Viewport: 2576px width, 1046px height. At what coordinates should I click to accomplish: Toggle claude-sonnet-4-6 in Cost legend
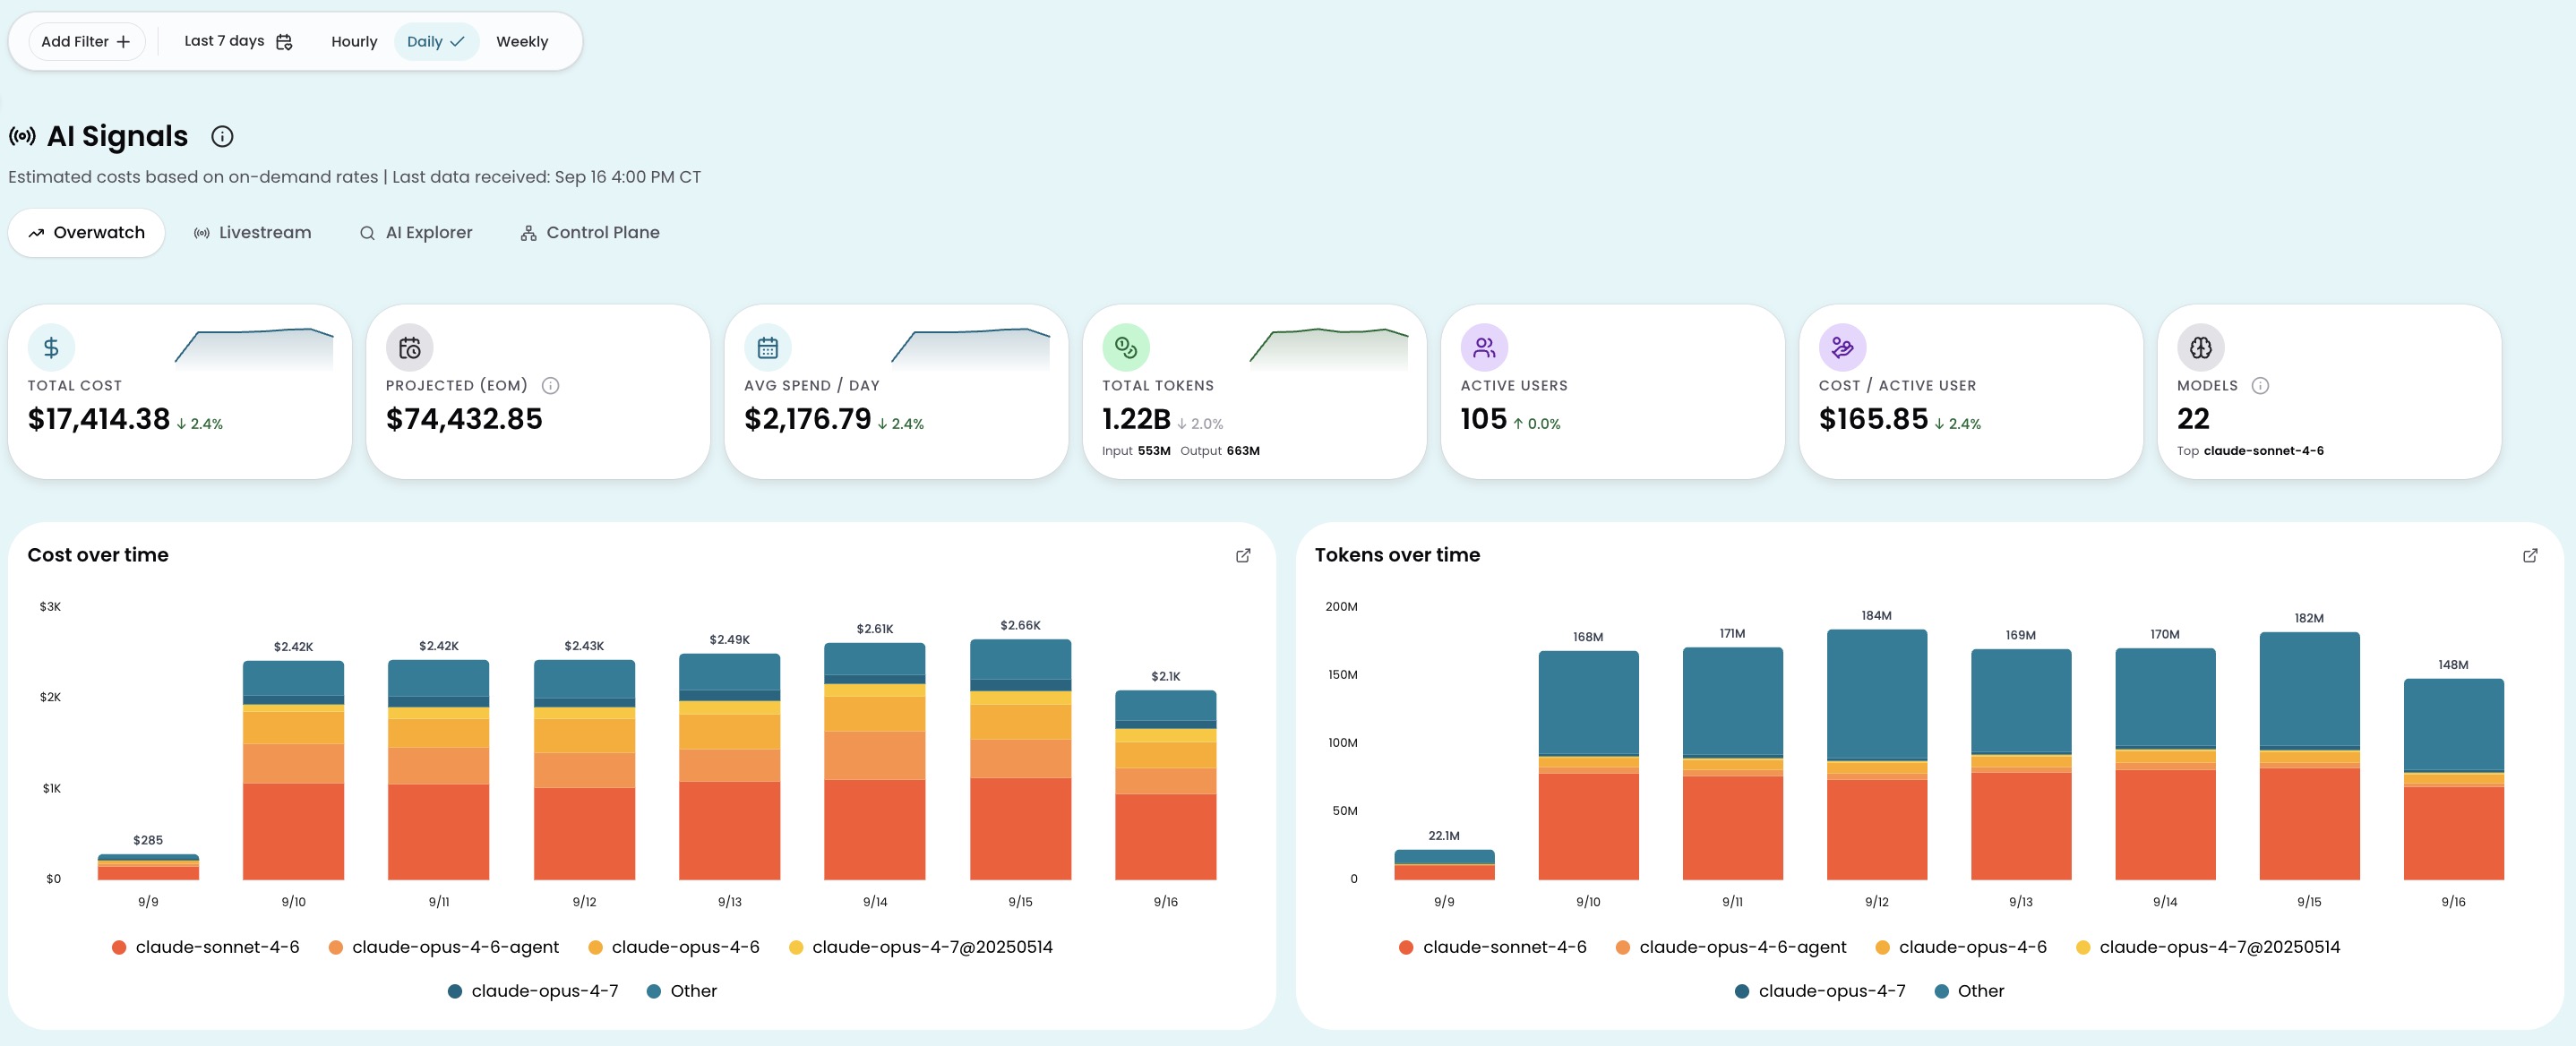tap(205, 947)
